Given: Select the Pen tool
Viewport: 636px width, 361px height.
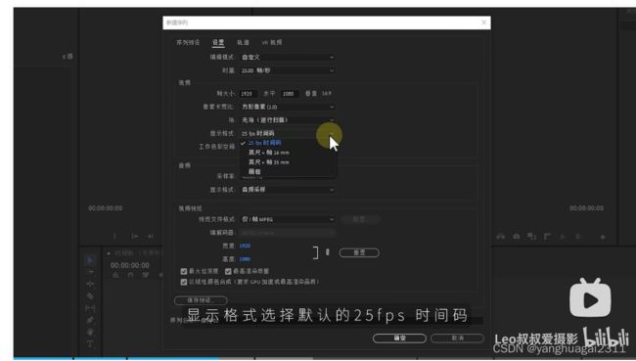Looking at the screenshot, I should [90, 320].
